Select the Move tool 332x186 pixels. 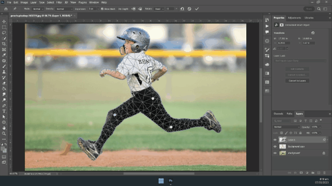tap(4, 22)
